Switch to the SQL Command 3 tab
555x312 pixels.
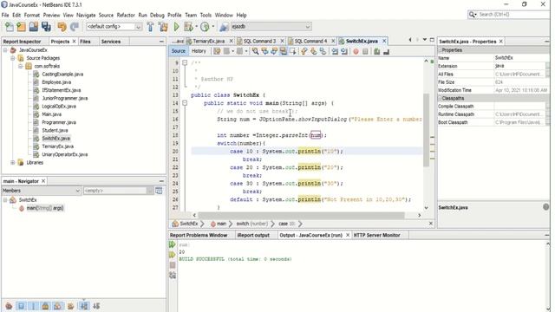click(259, 41)
